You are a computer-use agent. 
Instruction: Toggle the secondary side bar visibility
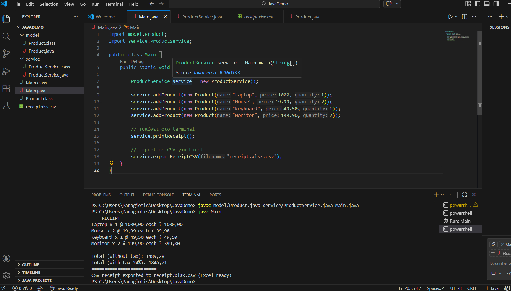coord(496,4)
